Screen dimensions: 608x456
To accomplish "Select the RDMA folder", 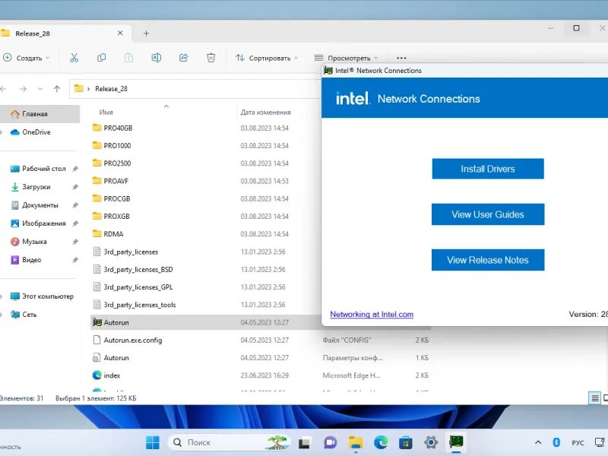I will [x=113, y=234].
